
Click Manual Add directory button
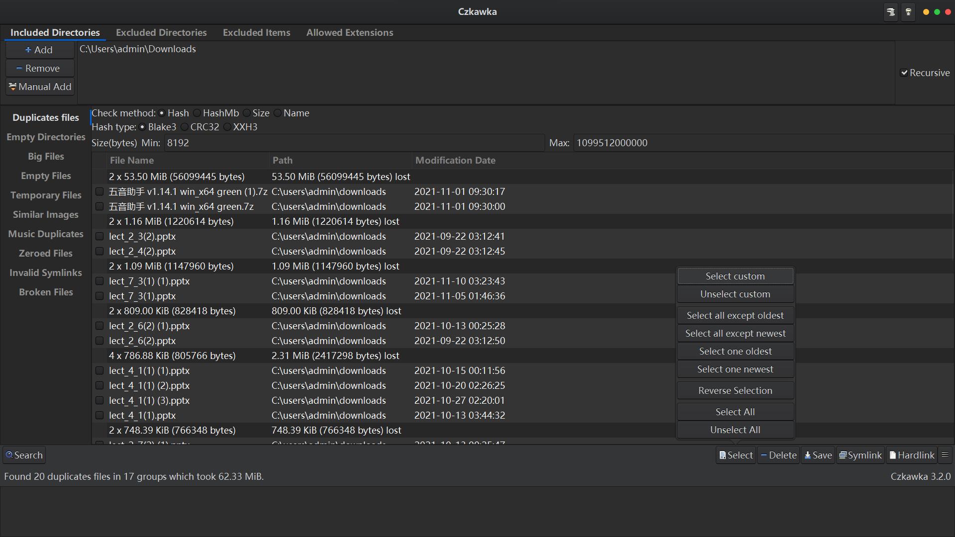[40, 87]
